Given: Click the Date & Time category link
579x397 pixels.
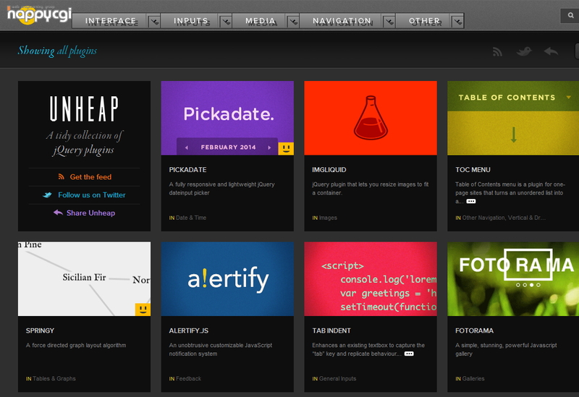Looking at the screenshot, I should 191,218.
